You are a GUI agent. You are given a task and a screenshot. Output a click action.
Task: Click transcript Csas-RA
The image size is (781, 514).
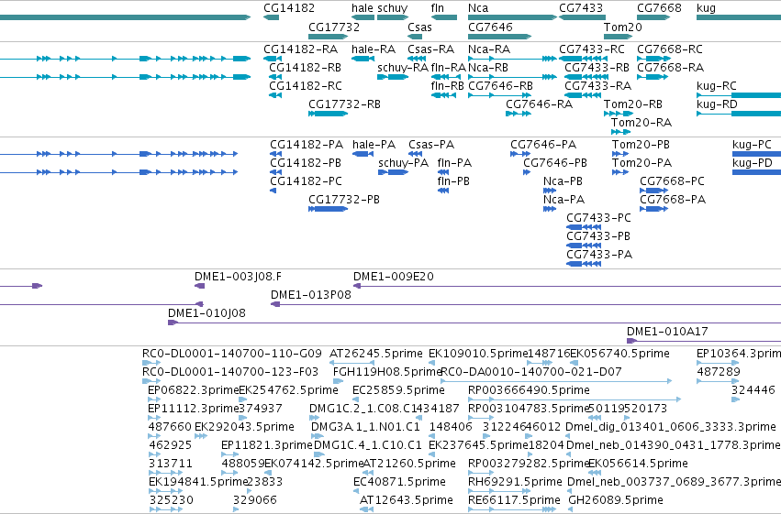(x=430, y=49)
